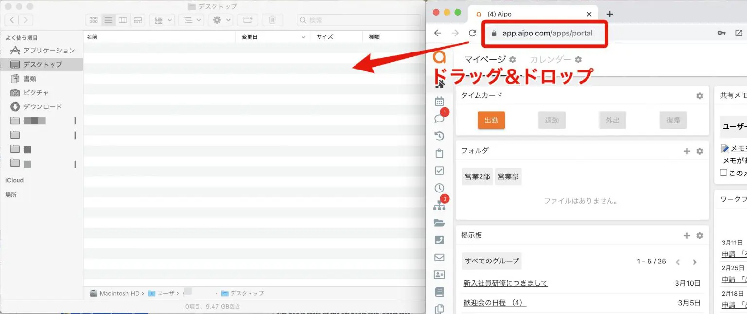Click the browser back arrow

438,33
